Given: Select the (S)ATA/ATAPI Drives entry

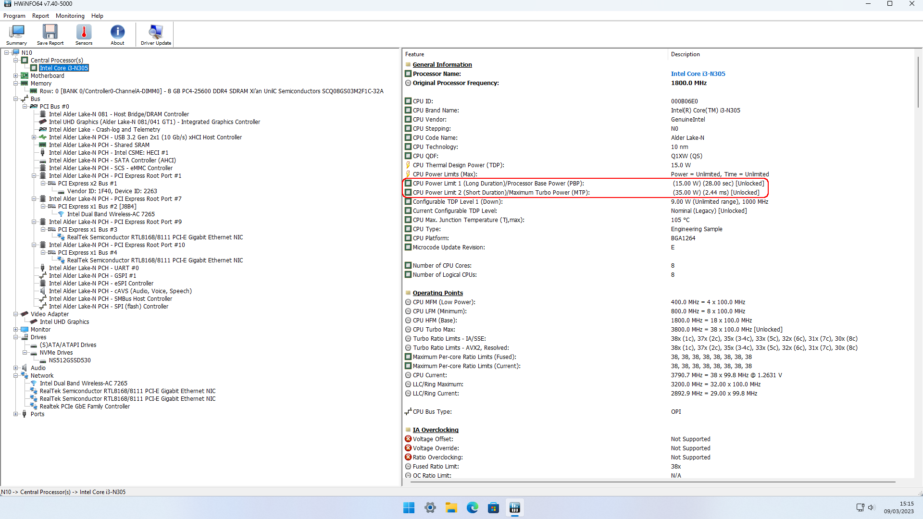Looking at the screenshot, I should [x=68, y=345].
